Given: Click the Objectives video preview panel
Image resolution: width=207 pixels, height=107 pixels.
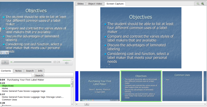Looking at the screenshot, I should (37, 30).
